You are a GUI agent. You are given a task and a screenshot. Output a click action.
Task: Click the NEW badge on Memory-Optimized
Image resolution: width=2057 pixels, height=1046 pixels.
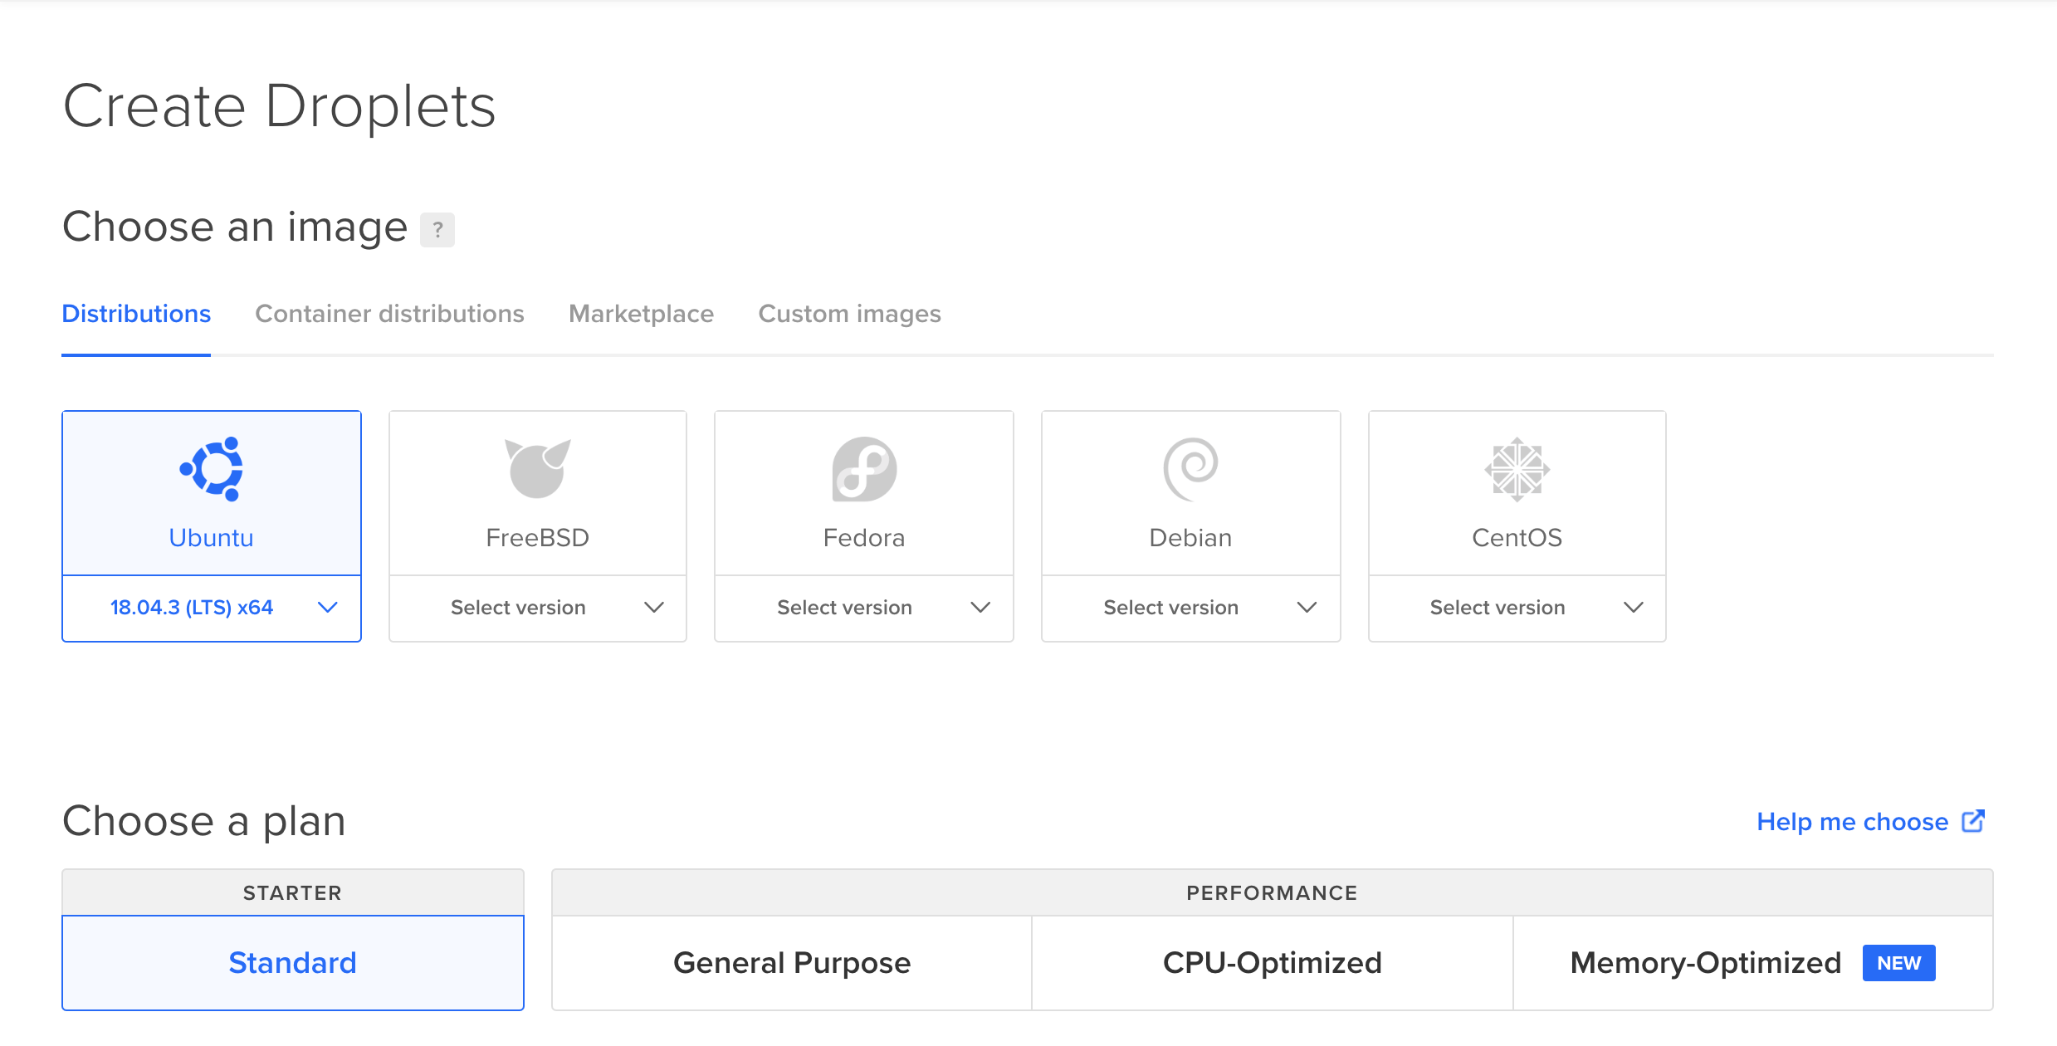coord(1898,963)
